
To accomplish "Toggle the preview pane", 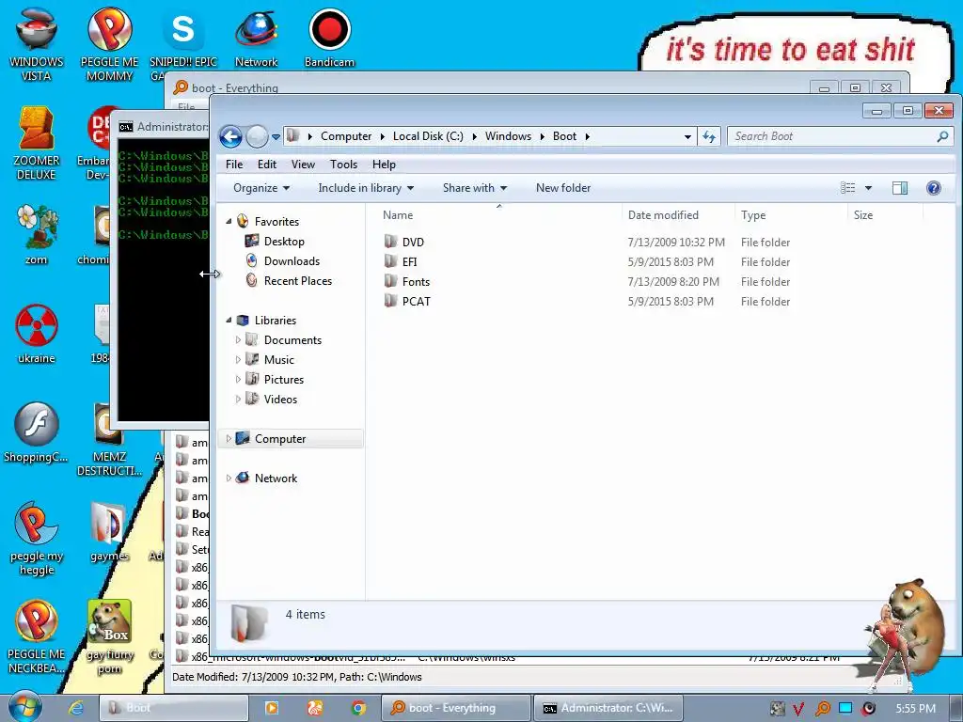I will [900, 188].
